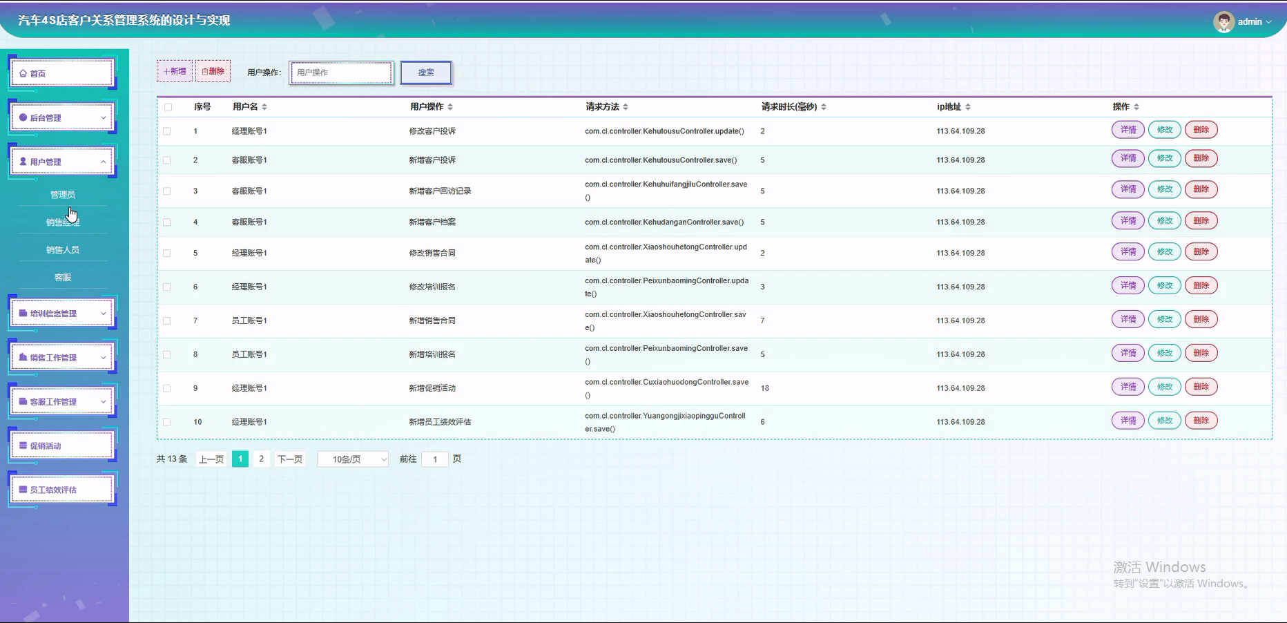Expand the 培训信息管理 menu chevron

pyautogui.click(x=104, y=314)
